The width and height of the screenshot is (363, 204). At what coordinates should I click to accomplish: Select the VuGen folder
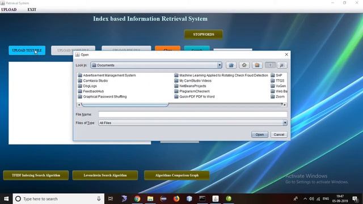278,86
